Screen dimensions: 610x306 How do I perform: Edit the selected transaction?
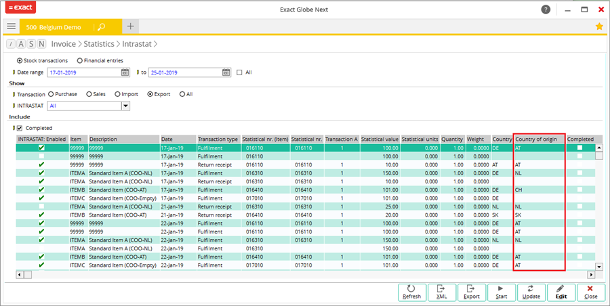coord(561,292)
